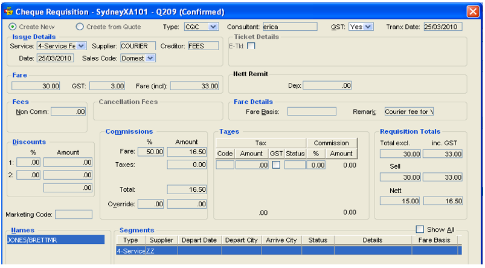The height and width of the screenshot is (268, 485).
Task: Click the Fare amount field showing 30.00
Action: click(36, 86)
